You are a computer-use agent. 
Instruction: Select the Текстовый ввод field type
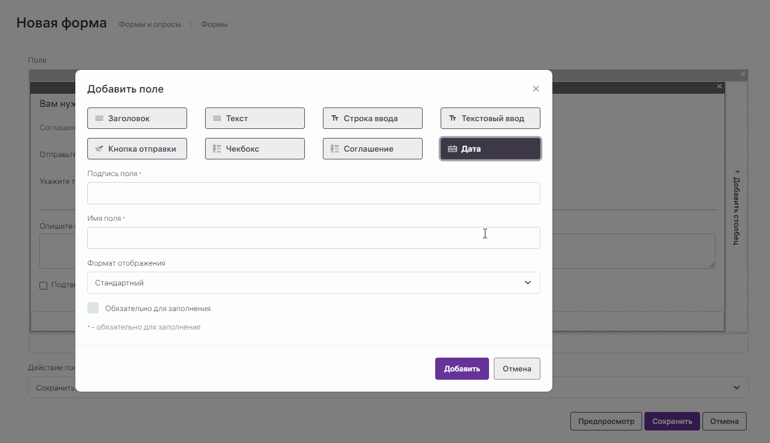[x=490, y=118]
